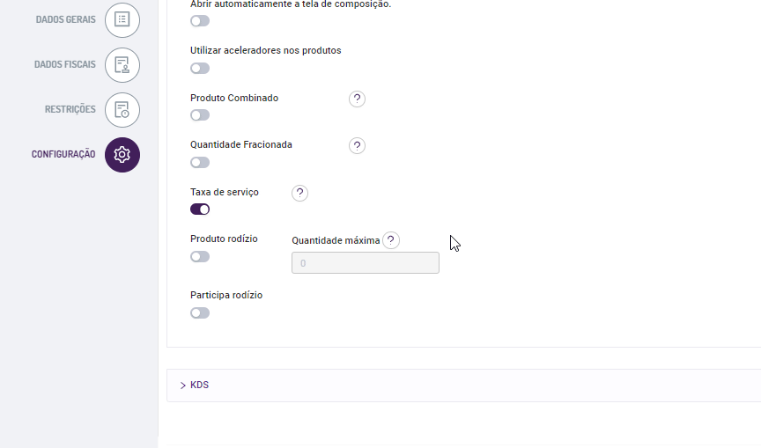Go to the DADOS GERAIS tab

[x=66, y=19]
